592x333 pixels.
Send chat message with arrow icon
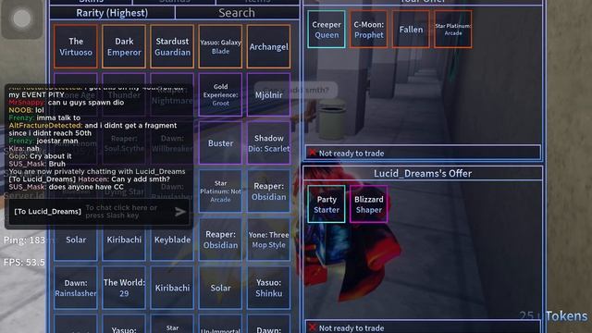point(180,212)
